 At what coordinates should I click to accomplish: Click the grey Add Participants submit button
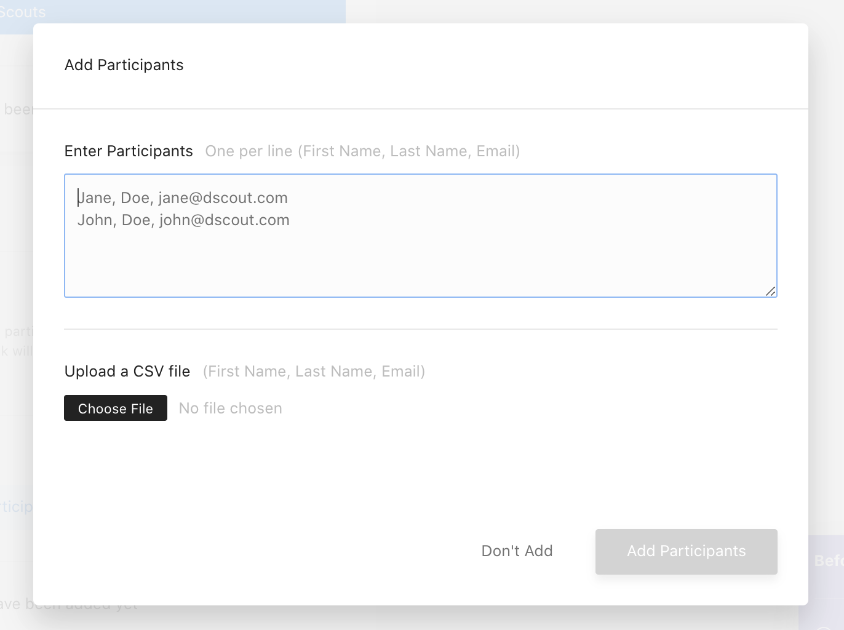(686, 551)
